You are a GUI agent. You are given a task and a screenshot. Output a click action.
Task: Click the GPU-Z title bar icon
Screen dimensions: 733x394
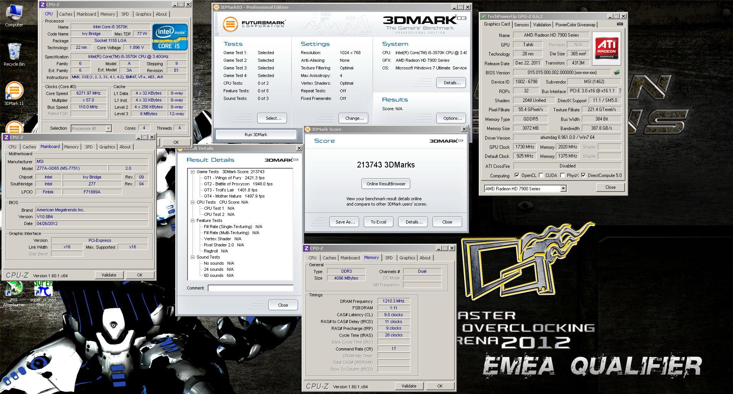pyautogui.click(x=484, y=16)
